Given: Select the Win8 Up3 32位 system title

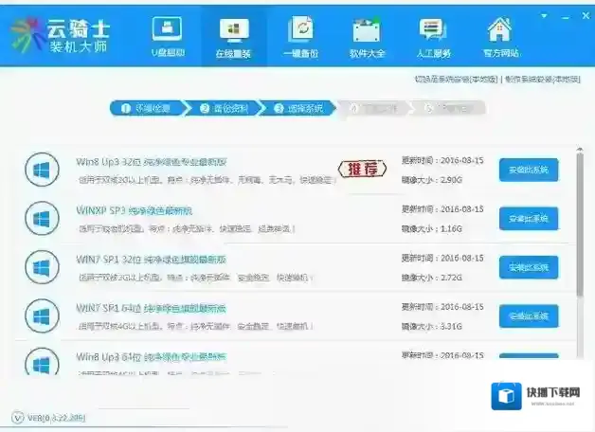Looking at the screenshot, I should [x=151, y=162].
